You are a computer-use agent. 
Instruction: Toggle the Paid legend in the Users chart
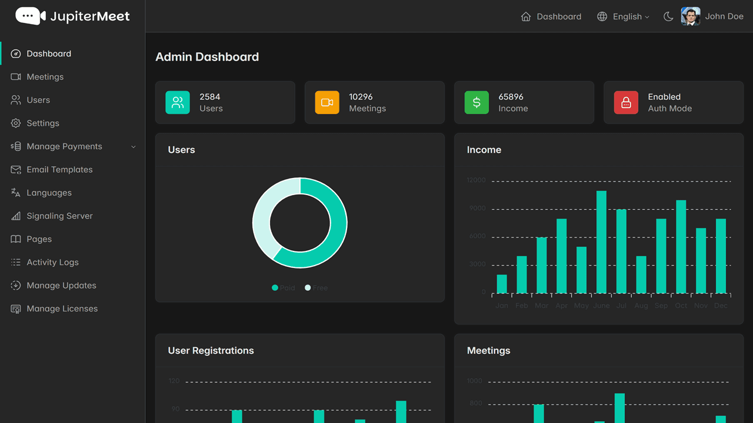tap(284, 288)
